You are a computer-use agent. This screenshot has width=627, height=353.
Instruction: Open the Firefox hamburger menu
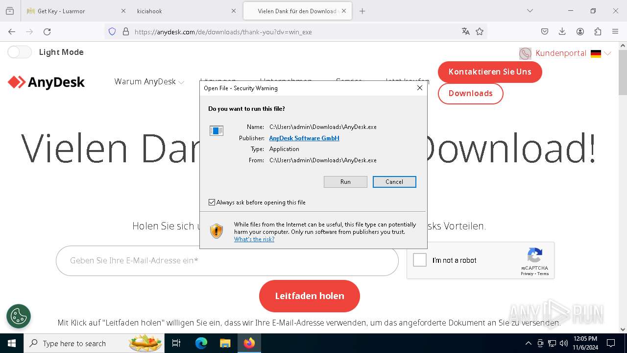point(615,31)
